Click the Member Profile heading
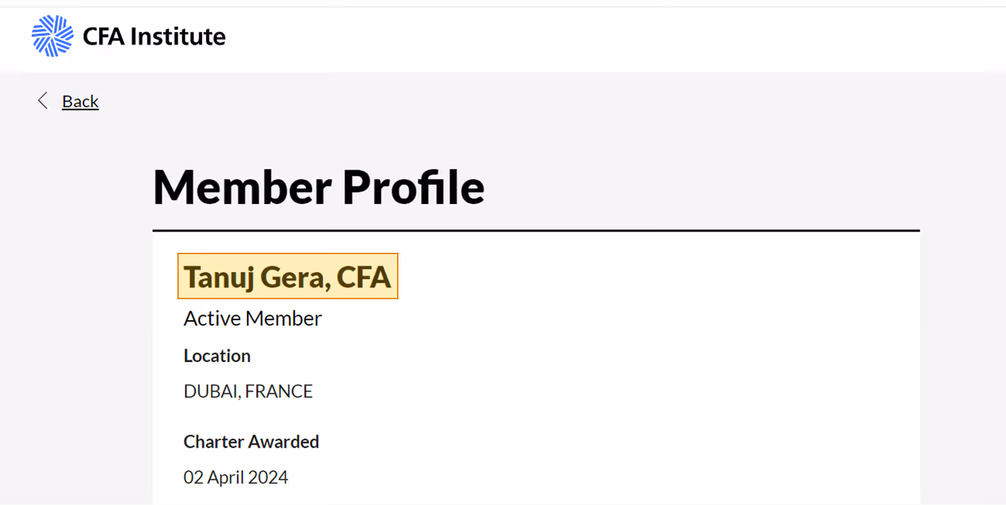 (x=318, y=187)
